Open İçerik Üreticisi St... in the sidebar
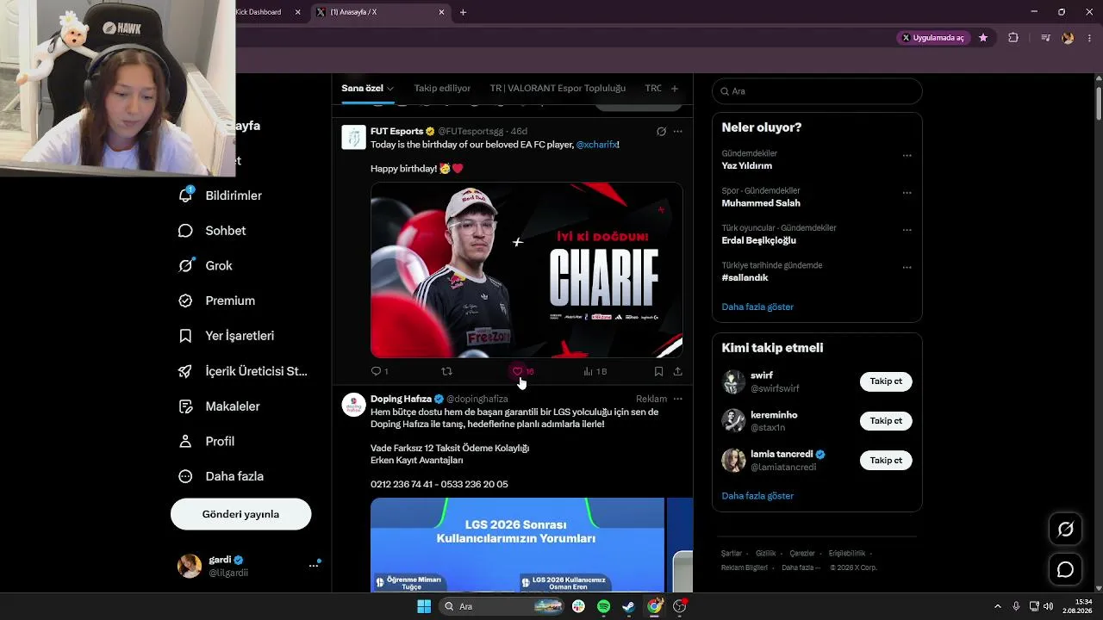The height and width of the screenshot is (620, 1103). (242, 371)
